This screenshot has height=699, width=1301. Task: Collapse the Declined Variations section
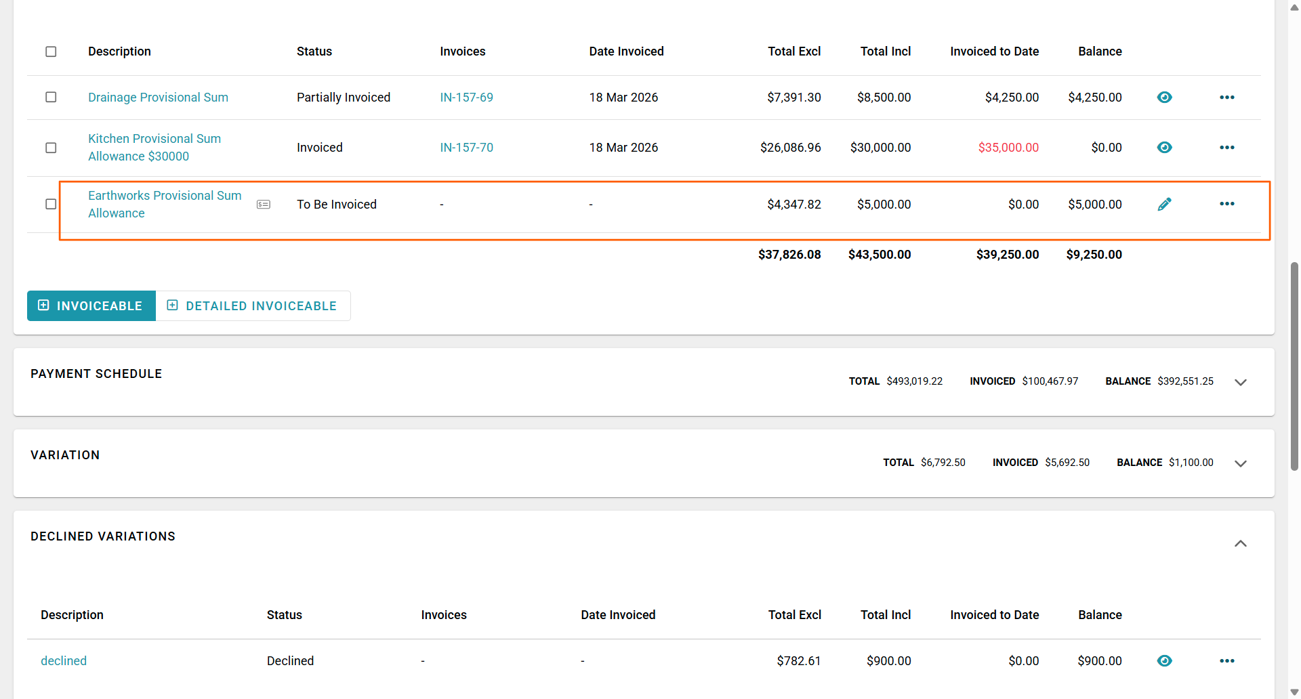click(1240, 543)
